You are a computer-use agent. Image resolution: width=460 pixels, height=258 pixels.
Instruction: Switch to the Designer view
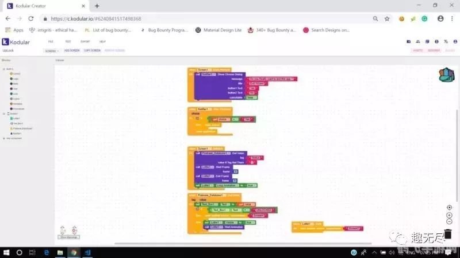coord(434,50)
